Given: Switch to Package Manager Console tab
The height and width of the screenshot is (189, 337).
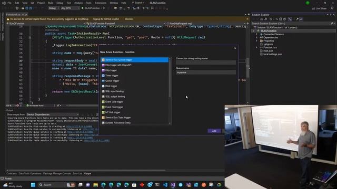Looking at the screenshot, I should pos(57,174).
